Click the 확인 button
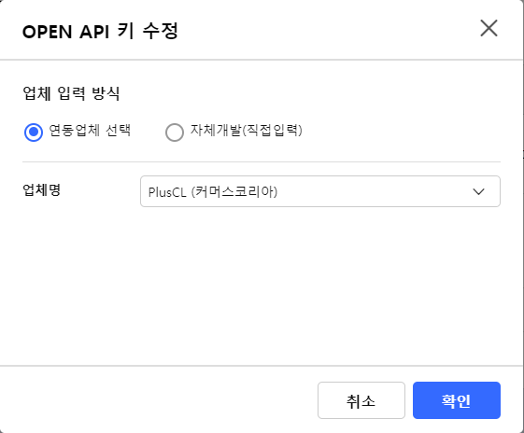The height and width of the screenshot is (433, 524). pos(457,400)
